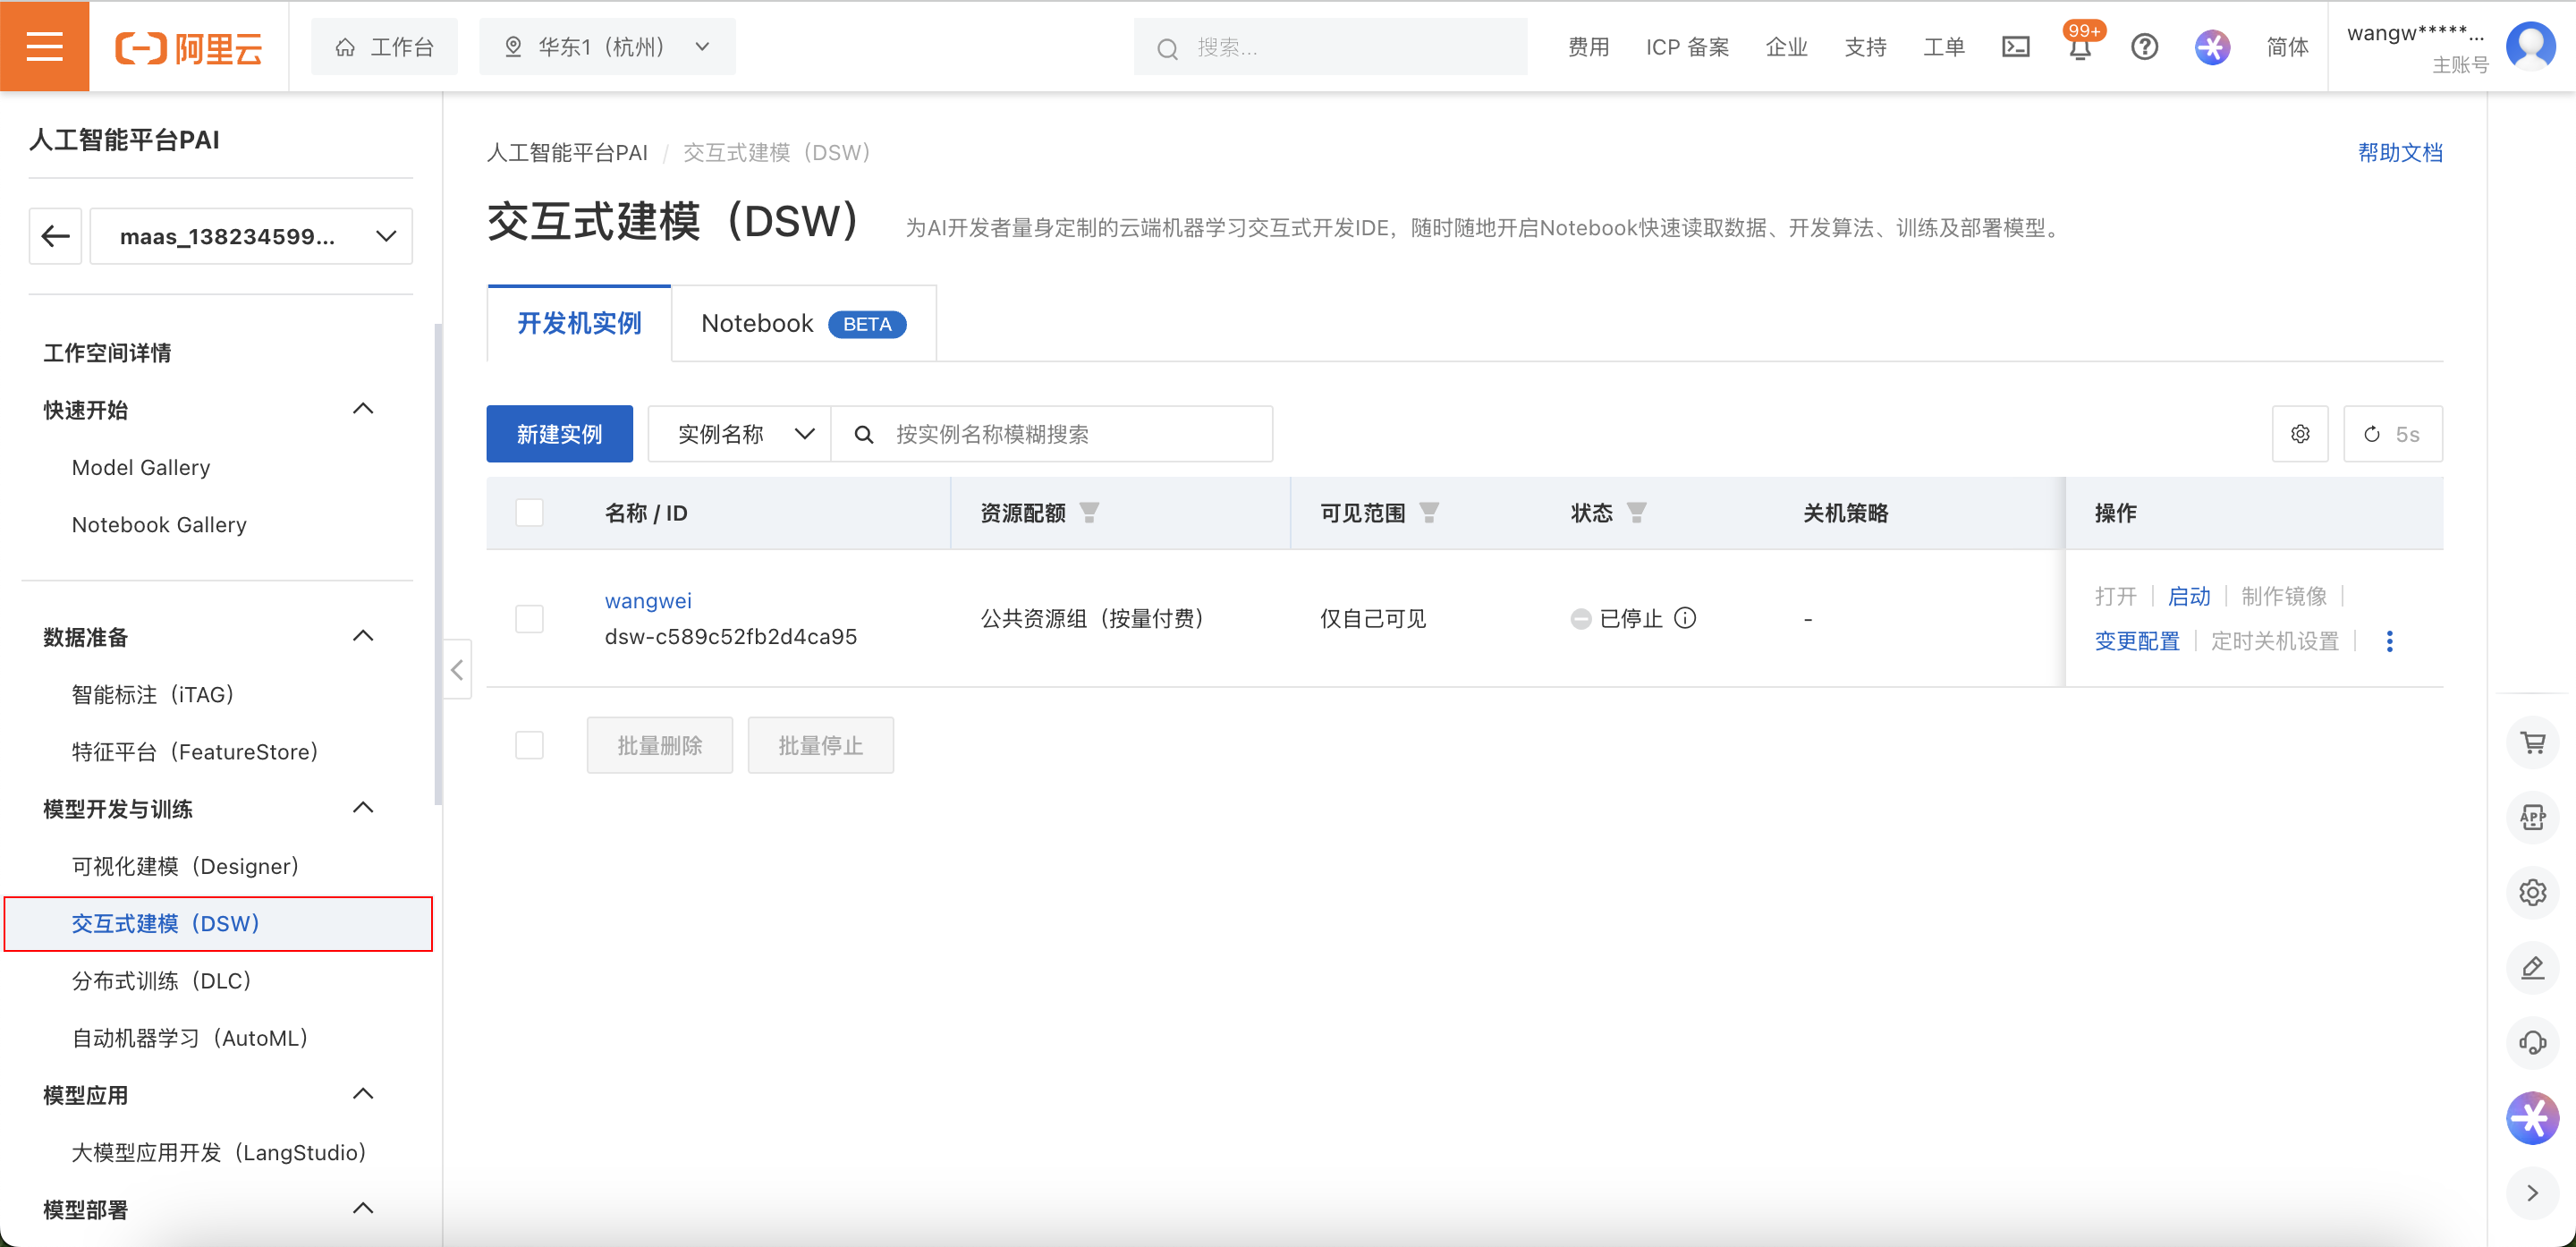Open notifications bell with 99+ badge
The width and height of the screenshot is (2576, 1247).
[x=2080, y=46]
